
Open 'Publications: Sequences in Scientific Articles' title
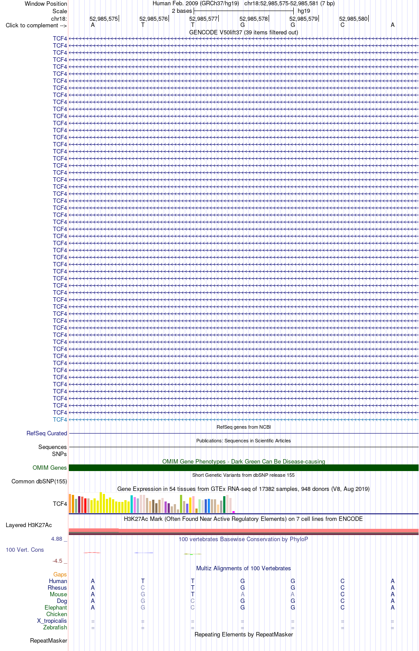click(243, 441)
